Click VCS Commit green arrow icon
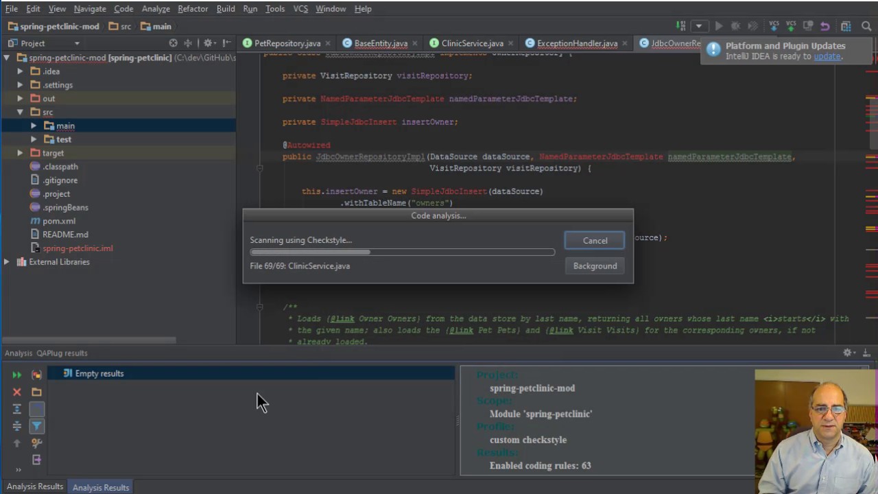The height and width of the screenshot is (494, 878). click(x=791, y=26)
